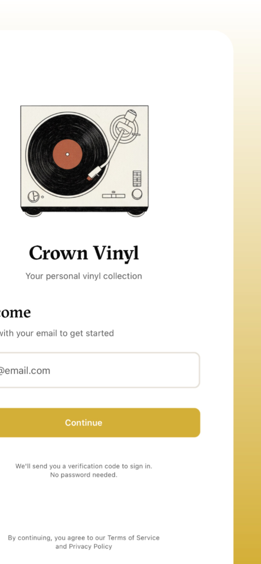The width and height of the screenshot is (261, 564).
Task: Click the black vinyl record on the turntable
Action: click(67, 154)
